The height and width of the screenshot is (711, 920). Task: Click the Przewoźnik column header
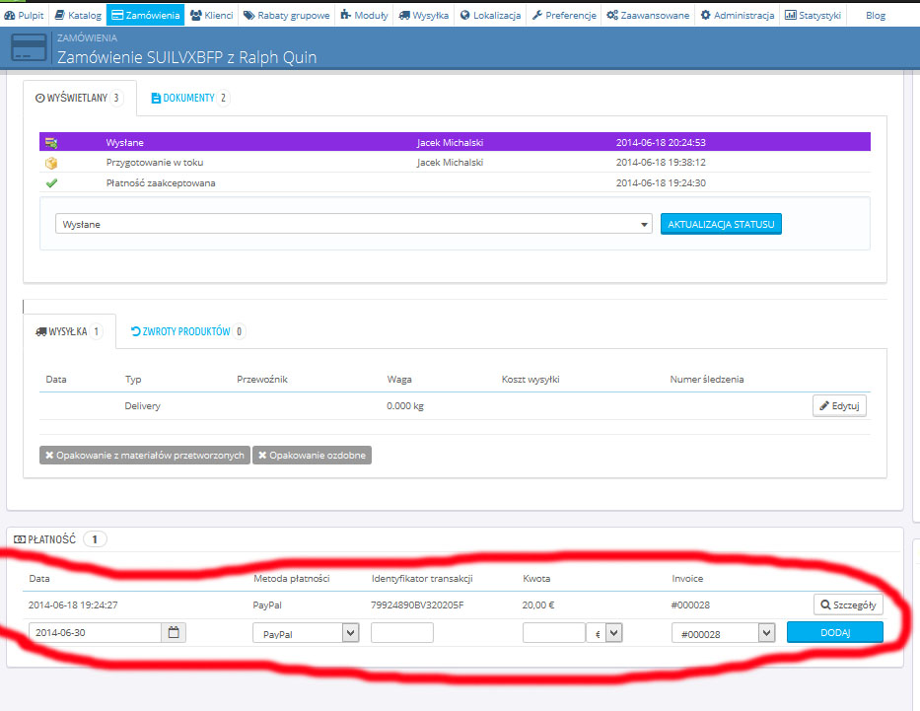click(x=262, y=380)
